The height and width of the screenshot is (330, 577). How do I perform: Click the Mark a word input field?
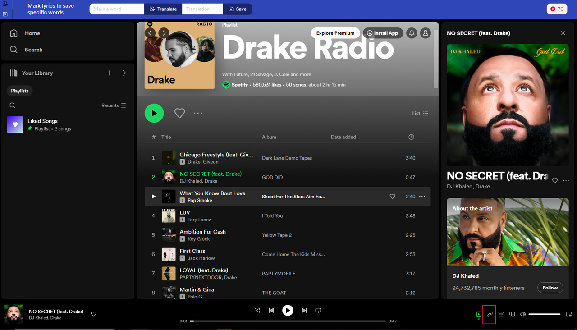click(x=116, y=9)
